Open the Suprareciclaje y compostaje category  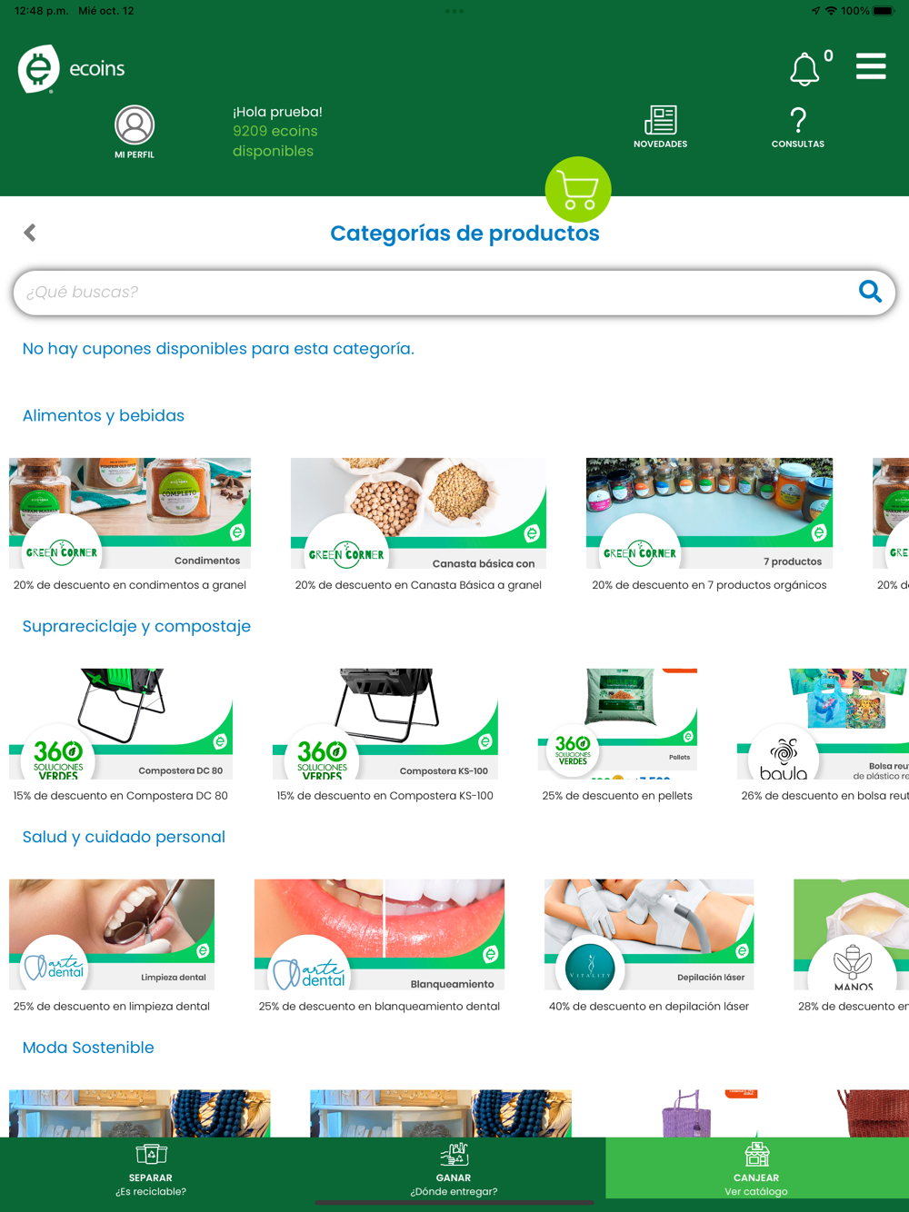pos(136,626)
